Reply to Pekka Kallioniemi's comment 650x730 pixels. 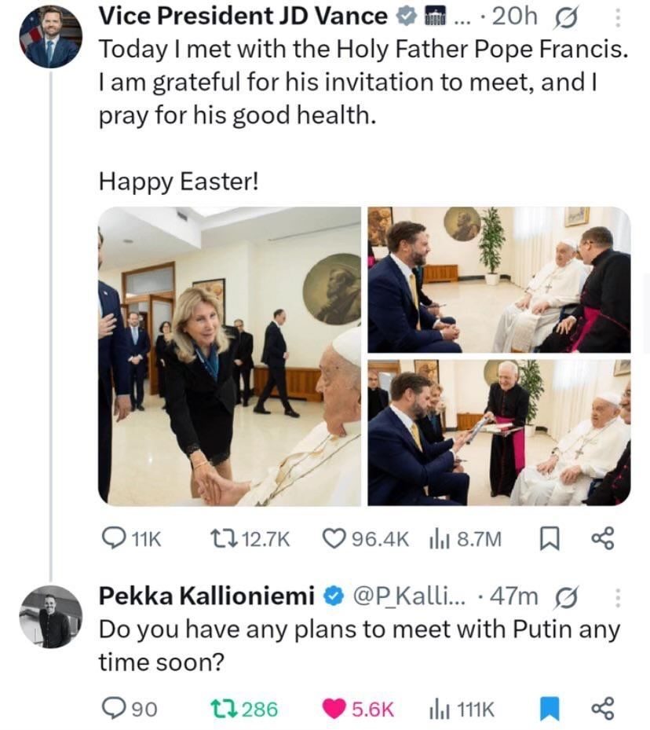[116, 709]
